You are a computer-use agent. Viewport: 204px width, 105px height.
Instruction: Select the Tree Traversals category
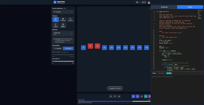[56, 25]
